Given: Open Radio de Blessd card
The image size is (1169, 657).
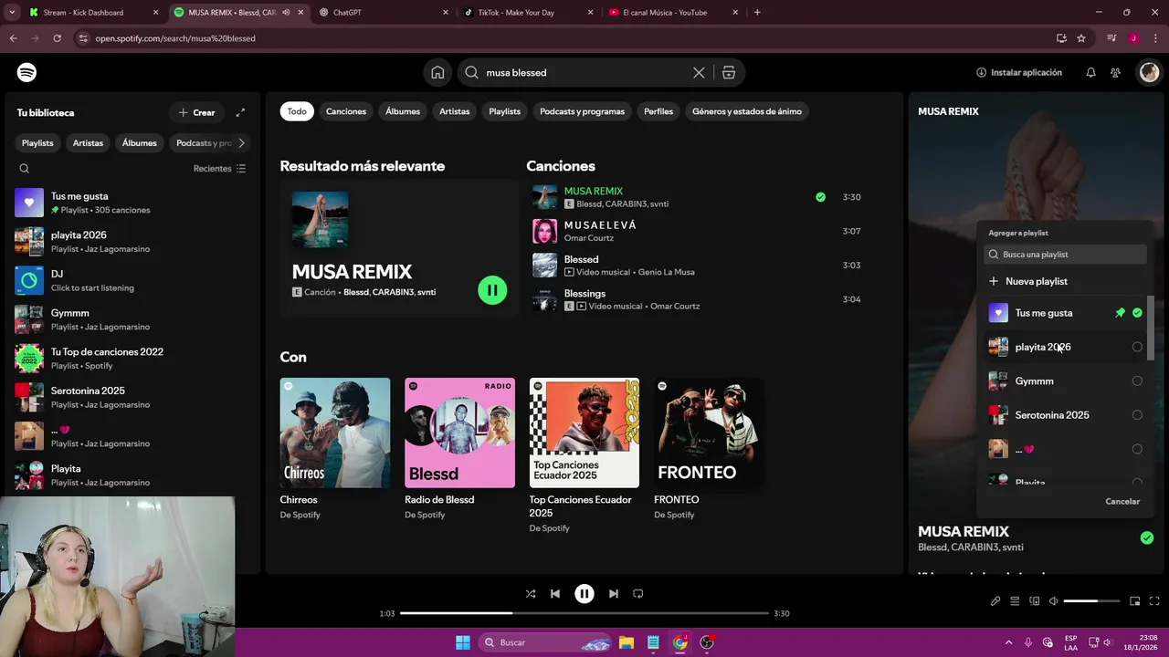Looking at the screenshot, I should pos(459,448).
